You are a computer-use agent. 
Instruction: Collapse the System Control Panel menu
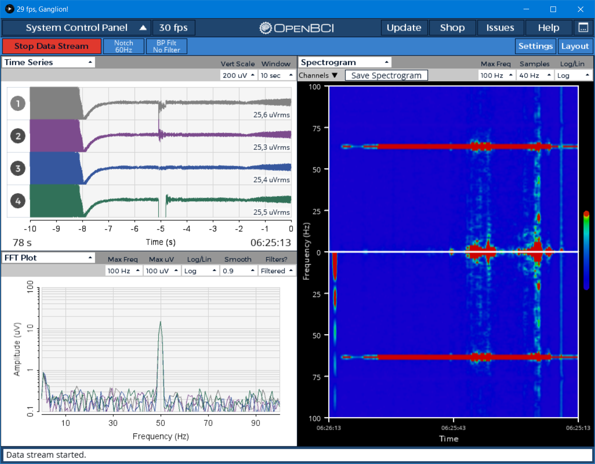(x=77, y=27)
